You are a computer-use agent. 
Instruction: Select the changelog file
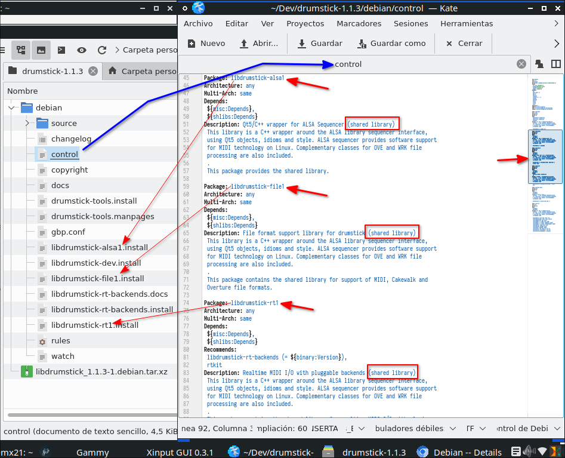tap(71, 139)
